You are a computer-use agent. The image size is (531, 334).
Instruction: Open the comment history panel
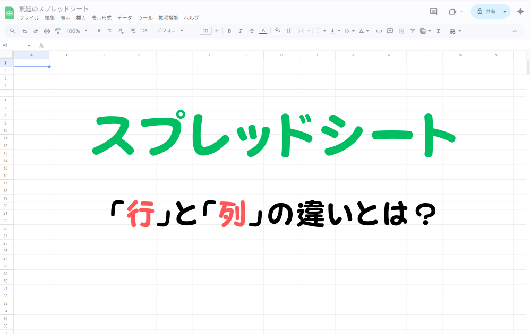pyautogui.click(x=433, y=11)
